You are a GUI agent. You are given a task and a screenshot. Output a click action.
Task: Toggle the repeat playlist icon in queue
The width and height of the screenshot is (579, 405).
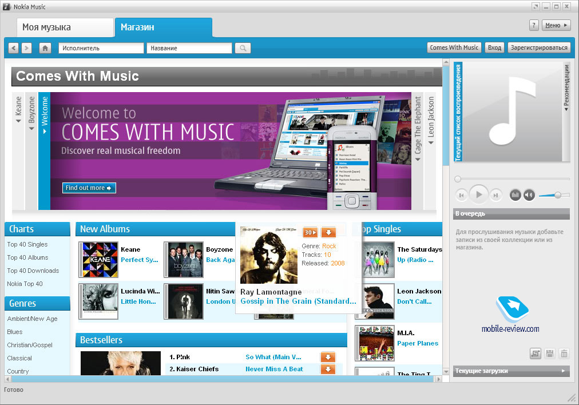pos(536,354)
